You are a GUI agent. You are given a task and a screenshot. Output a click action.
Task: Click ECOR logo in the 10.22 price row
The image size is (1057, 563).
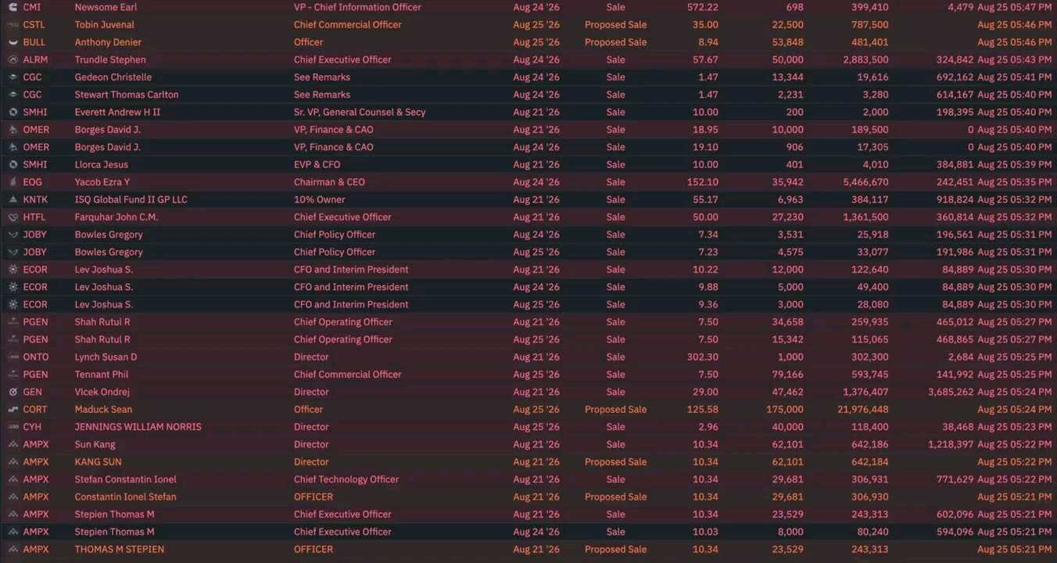(13, 269)
